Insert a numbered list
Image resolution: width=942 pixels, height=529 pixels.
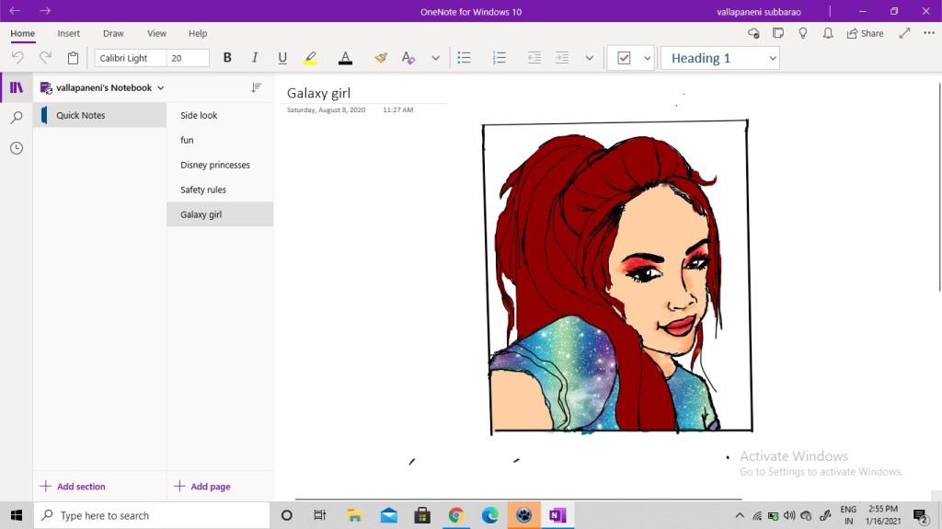500,58
